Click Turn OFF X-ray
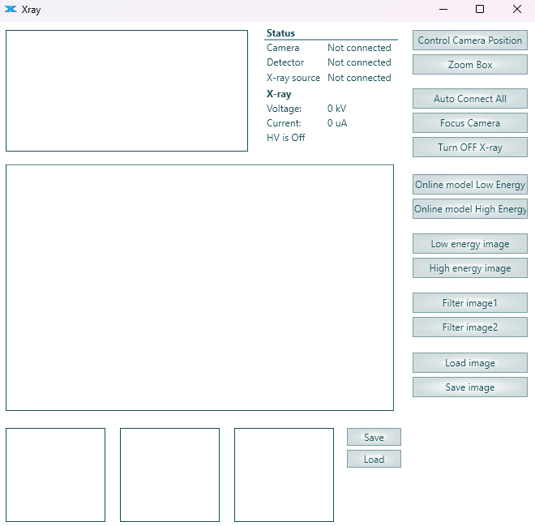535x526 pixels. pyautogui.click(x=470, y=147)
